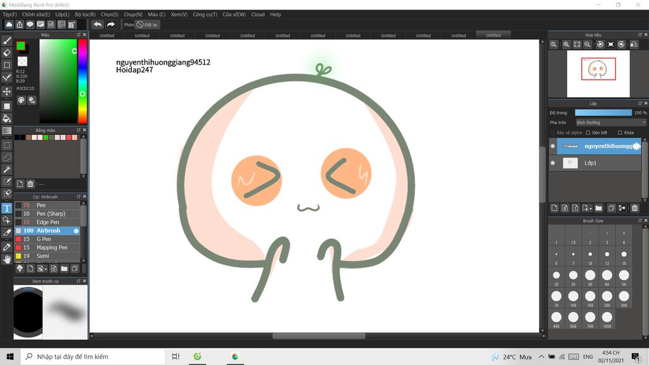Click the Đặt lại reset button
The width and height of the screenshot is (649, 365).
[147, 25]
